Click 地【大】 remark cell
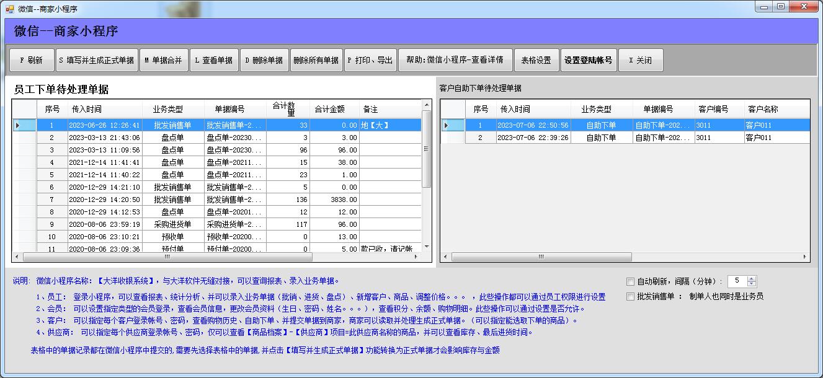 tap(390, 125)
